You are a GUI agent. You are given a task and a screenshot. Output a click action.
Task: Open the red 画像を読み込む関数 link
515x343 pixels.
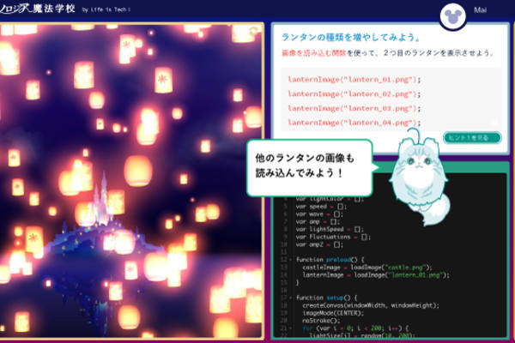click(313, 53)
